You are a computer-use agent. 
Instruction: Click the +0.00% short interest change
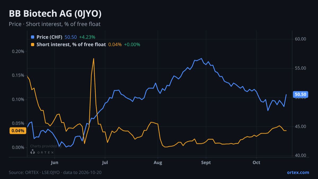tap(132, 45)
